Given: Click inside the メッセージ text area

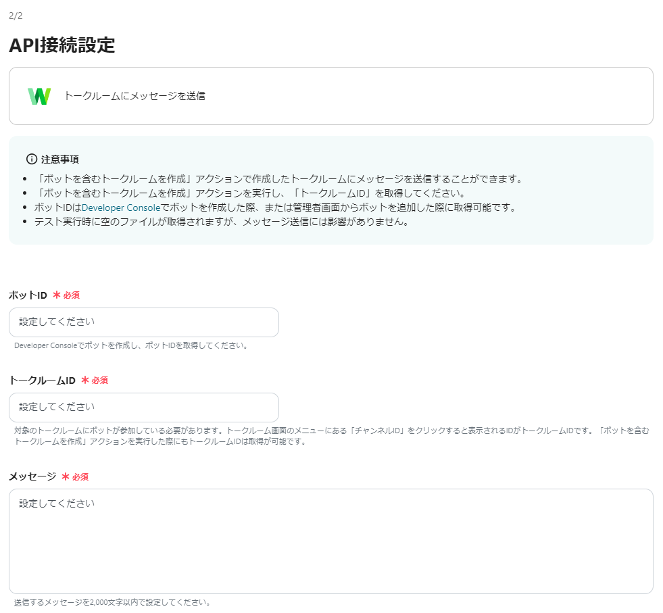Looking at the screenshot, I should [330, 541].
